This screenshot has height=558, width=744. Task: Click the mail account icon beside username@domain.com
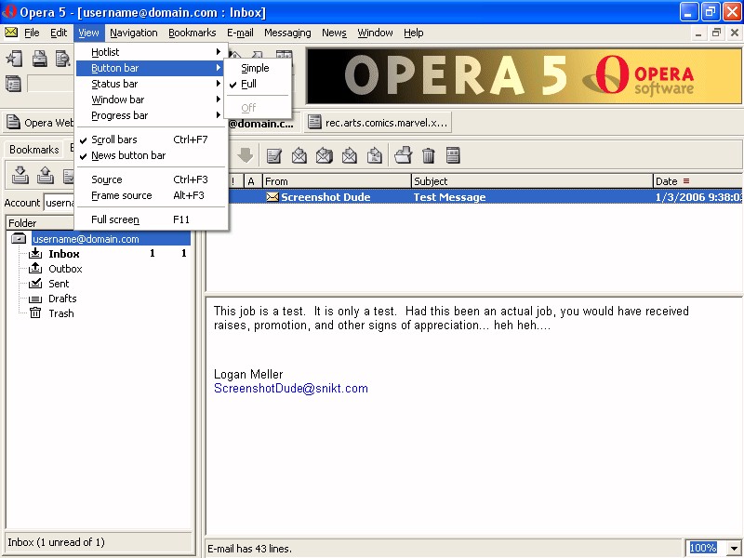(x=19, y=238)
